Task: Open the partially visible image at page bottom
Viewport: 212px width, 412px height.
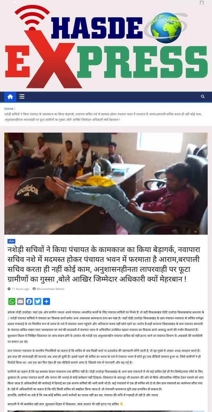Action: point(106,411)
